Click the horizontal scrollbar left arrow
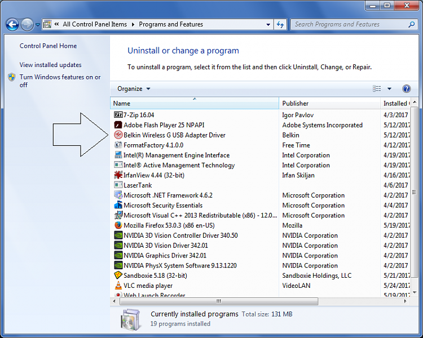This screenshot has height=338, width=423. pyautogui.click(x=114, y=301)
